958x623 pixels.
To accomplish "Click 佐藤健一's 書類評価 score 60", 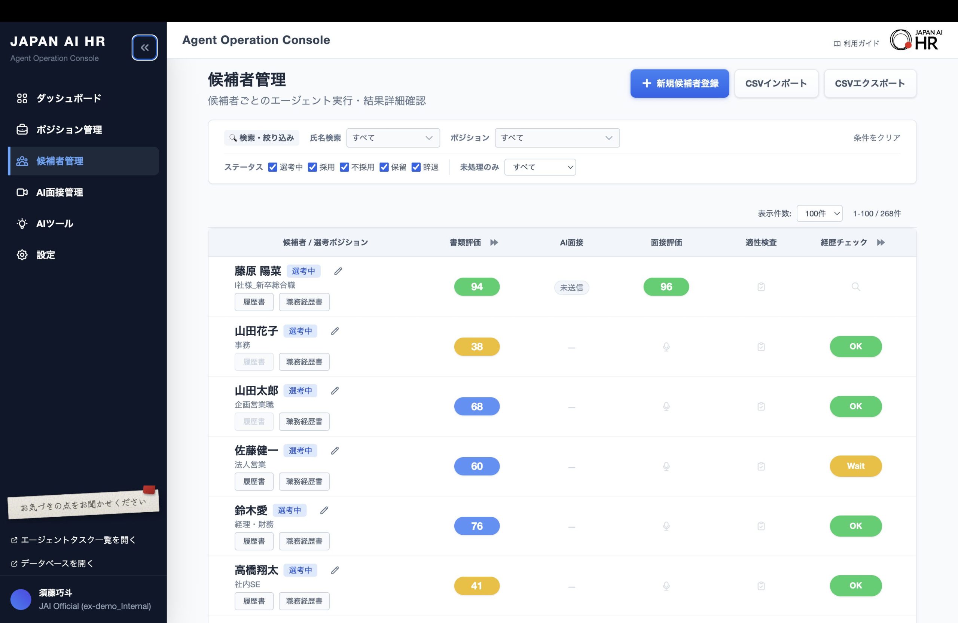I will 477,466.
